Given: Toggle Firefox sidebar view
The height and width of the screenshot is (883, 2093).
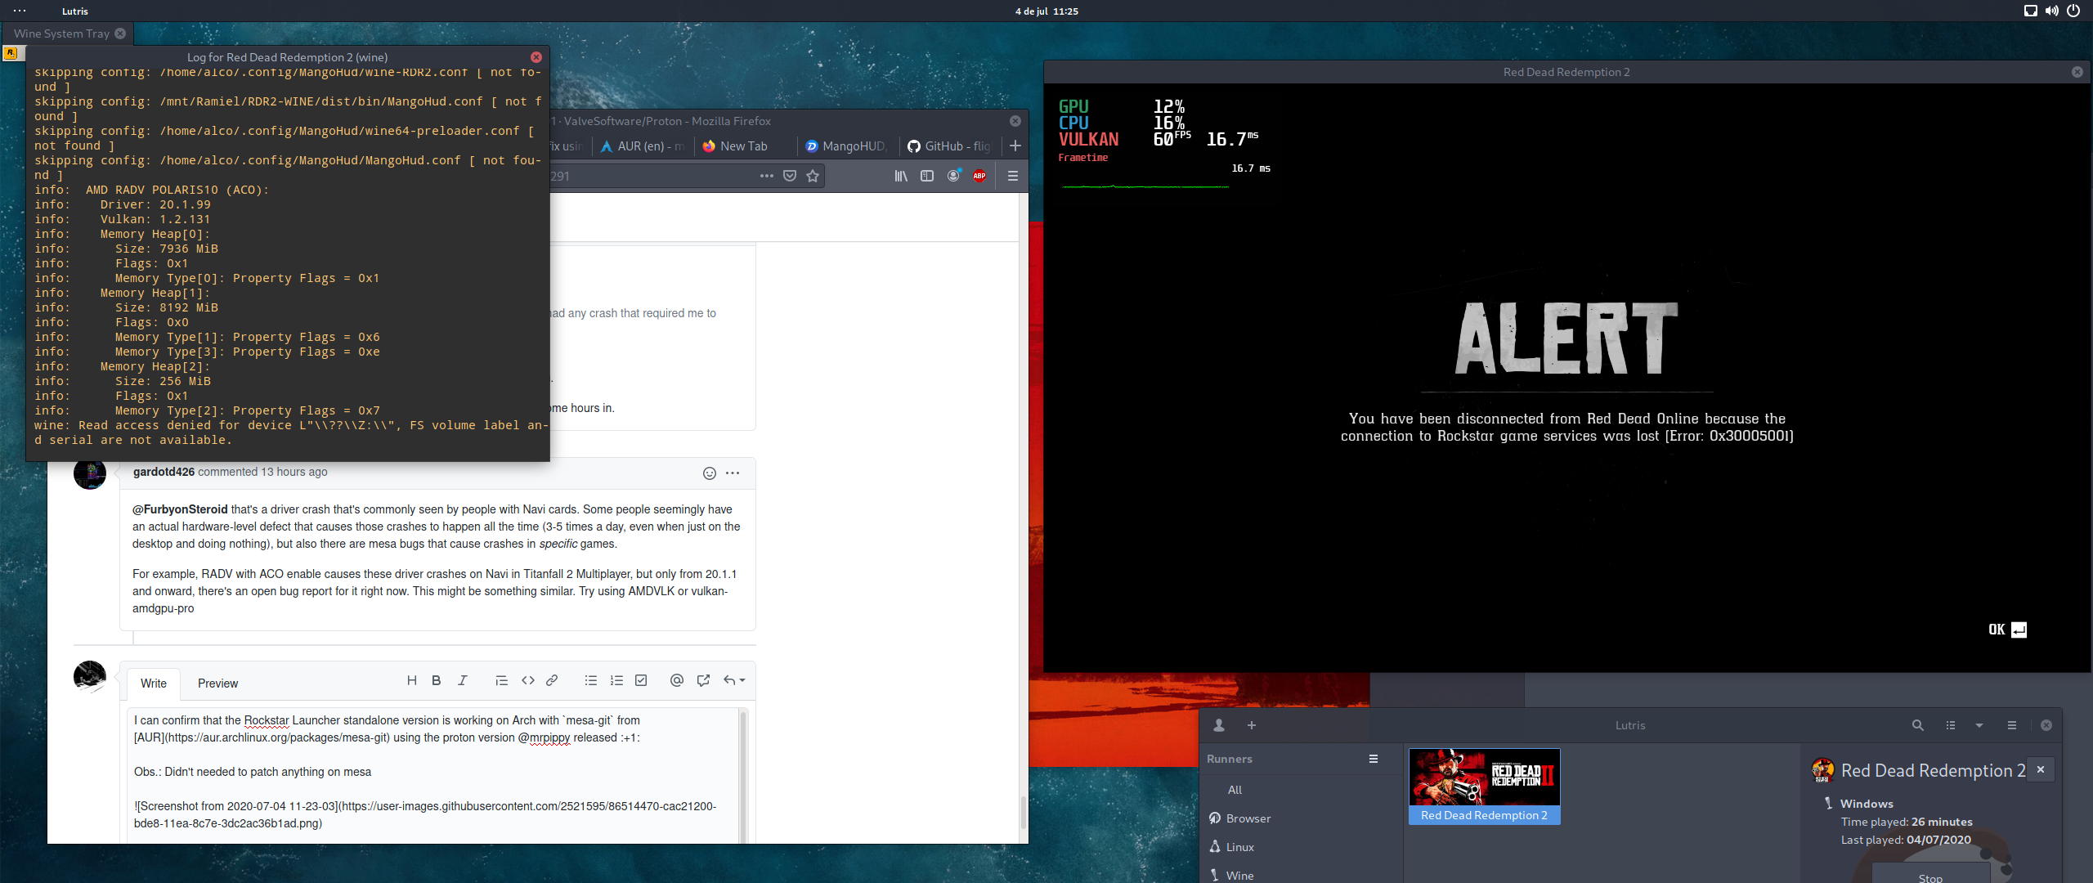Looking at the screenshot, I should [x=927, y=176].
